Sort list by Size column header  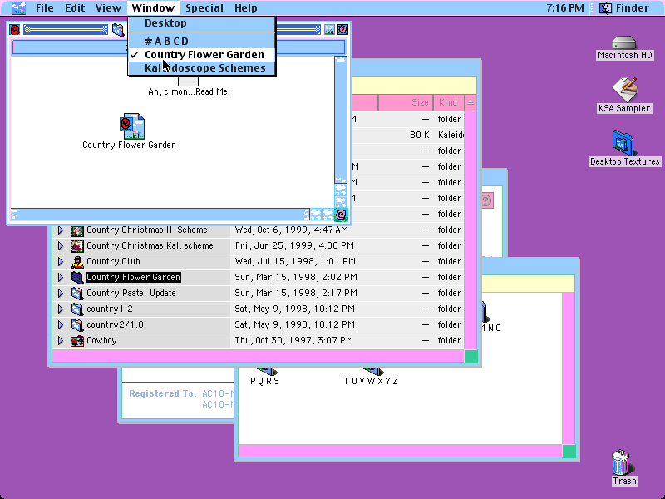[x=406, y=102]
